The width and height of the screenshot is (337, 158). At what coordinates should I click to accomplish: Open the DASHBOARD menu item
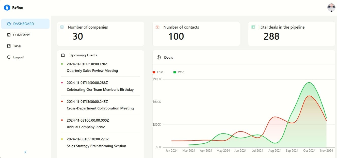(x=25, y=24)
